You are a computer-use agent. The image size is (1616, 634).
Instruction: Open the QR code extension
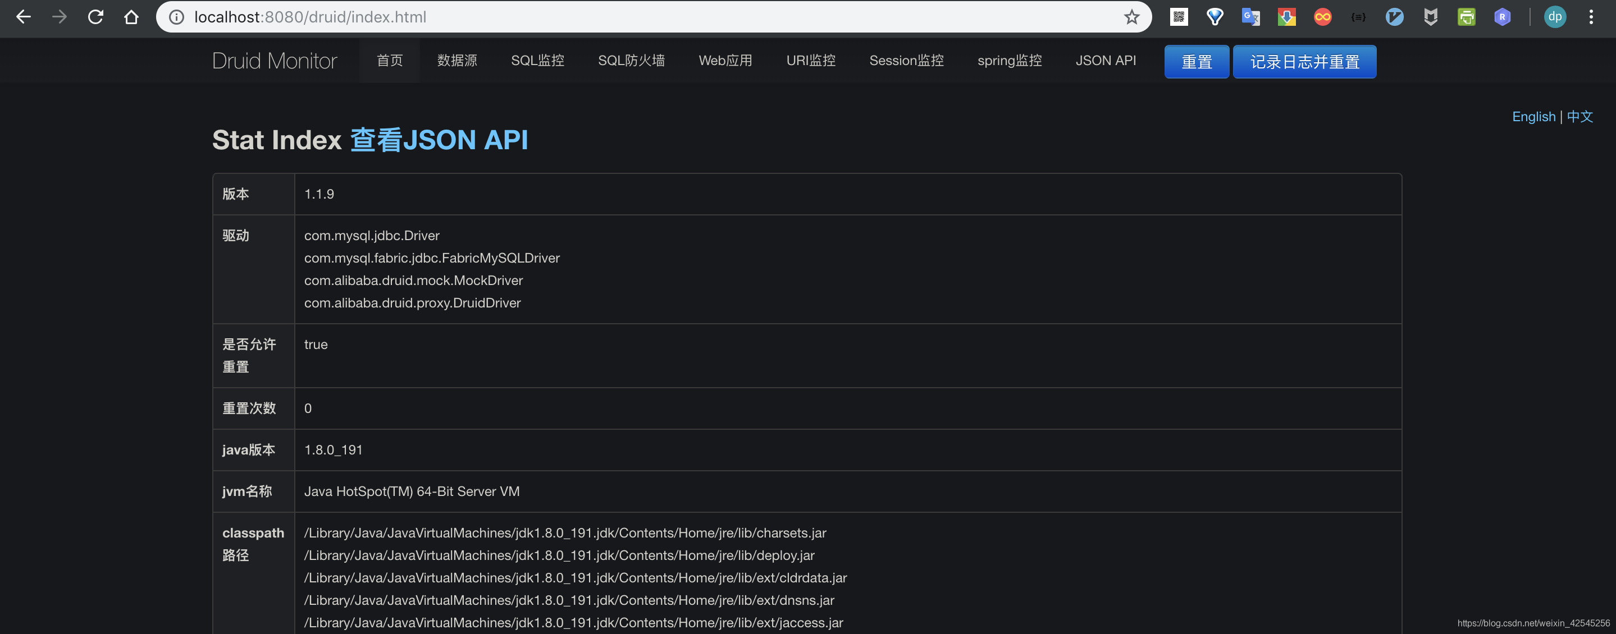tap(1179, 17)
